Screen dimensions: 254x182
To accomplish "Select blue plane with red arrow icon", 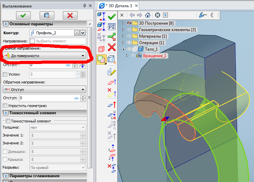I will point(112,105).
